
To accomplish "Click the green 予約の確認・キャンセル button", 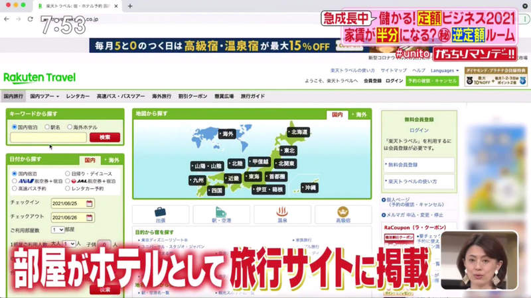I will pos(433,81).
